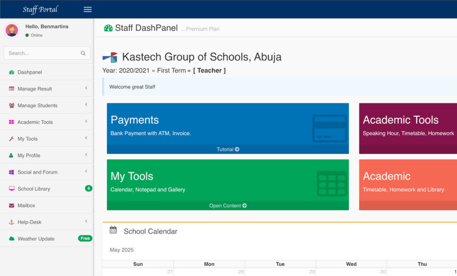Click the search magnifier icon
Viewport: 457px width, 276px height.
pos(83,53)
